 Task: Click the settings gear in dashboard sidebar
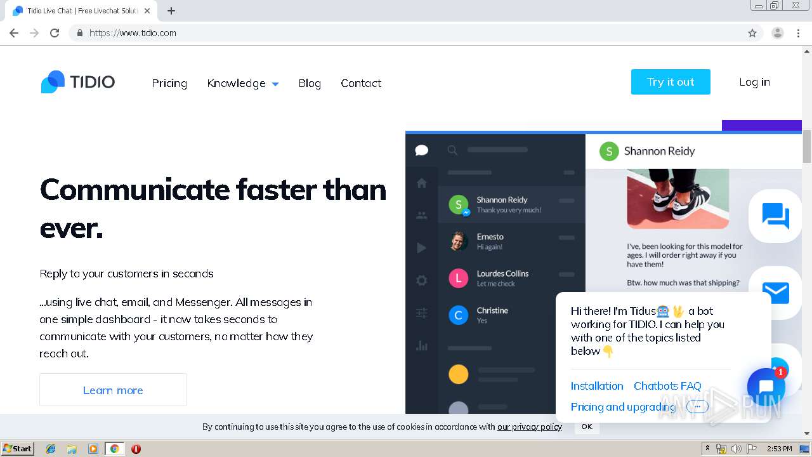click(422, 281)
